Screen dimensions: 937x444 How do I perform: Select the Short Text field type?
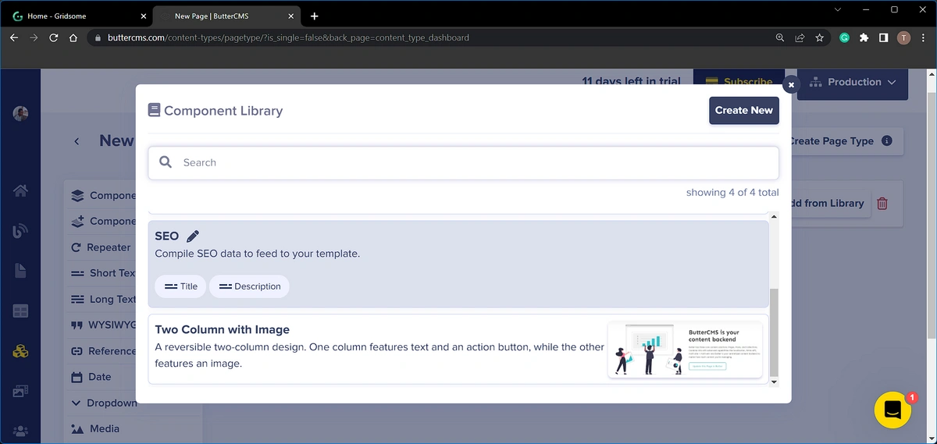click(103, 273)
